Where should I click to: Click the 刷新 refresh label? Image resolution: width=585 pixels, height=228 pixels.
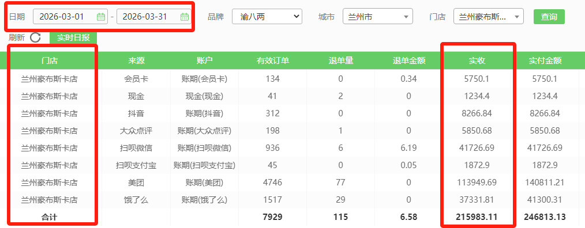[x=17, y=37]
